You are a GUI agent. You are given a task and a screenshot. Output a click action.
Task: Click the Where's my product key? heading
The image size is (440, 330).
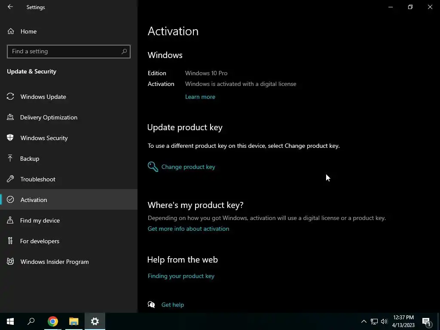tap(196, 205)
